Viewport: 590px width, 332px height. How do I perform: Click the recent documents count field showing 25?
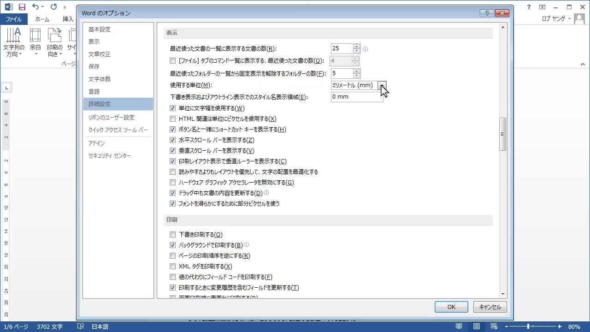click(x=342, y=48)
